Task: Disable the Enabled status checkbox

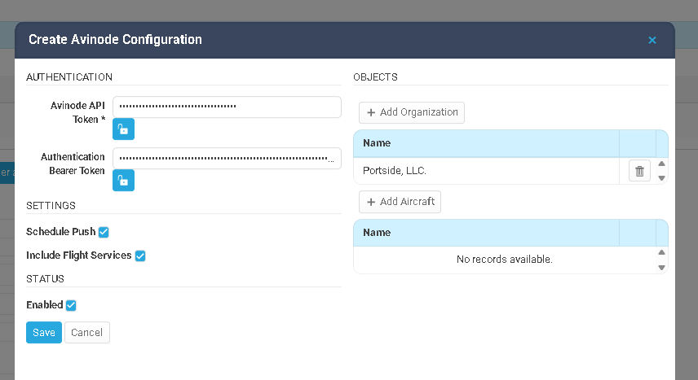Action: pyautogui.click(x=71, y=305)
